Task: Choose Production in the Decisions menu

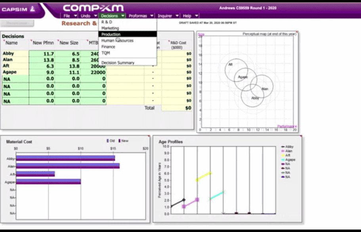Action: click(x=128, y=34)
